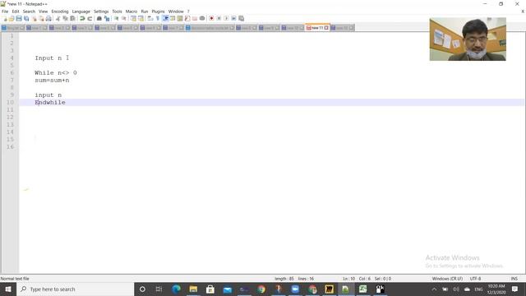The image size is (526, 296).
Task: Toggle synchronized vertical scrolling
Action: (133, 18)
